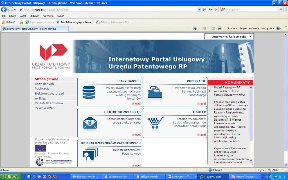Image resolution: width=288 pixels, height=180 pixels.
Task: Click Więcej link under E-sklep
Action: (201, 135)
